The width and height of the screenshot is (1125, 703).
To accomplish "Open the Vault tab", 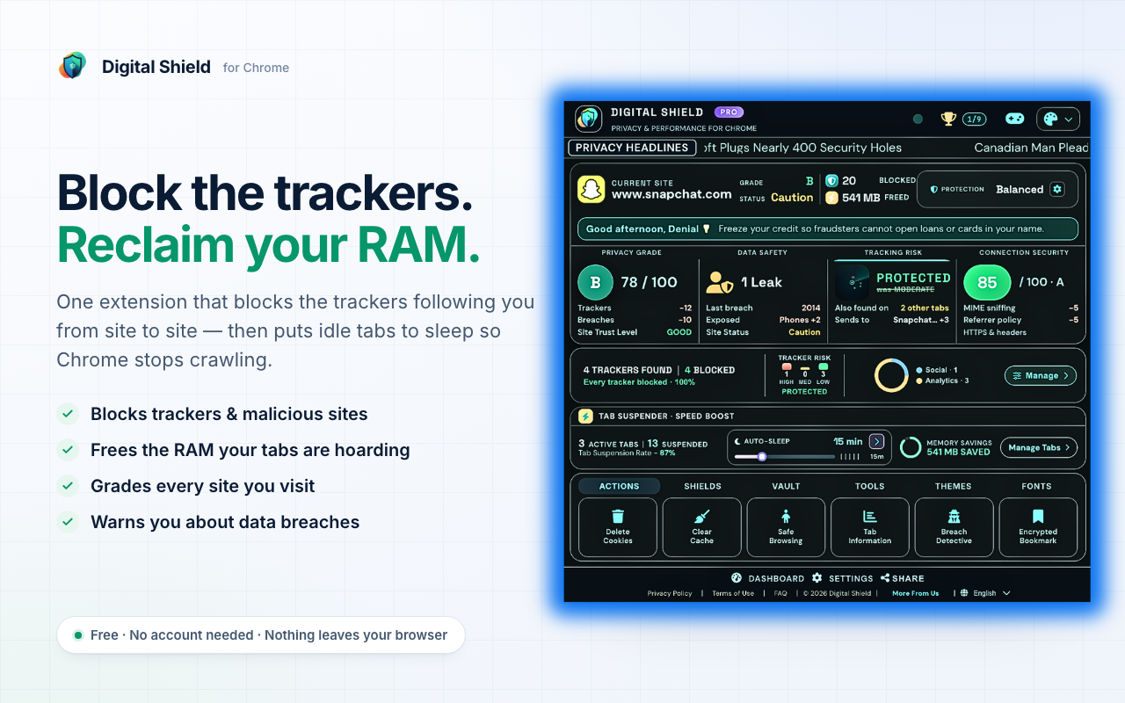I will (x=787, y=486).
